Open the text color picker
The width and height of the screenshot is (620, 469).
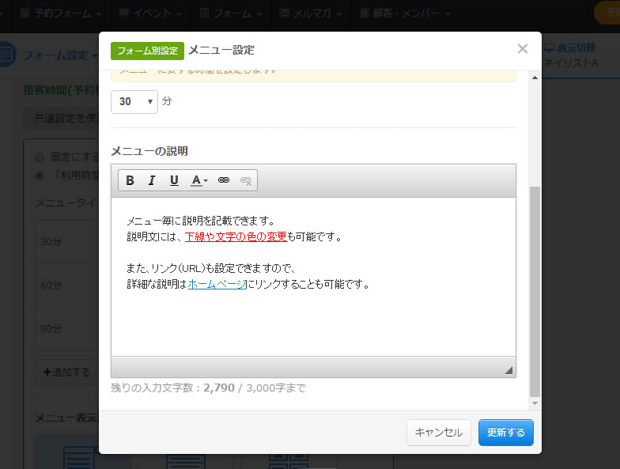pyautogui.click(x=198, y=180)
